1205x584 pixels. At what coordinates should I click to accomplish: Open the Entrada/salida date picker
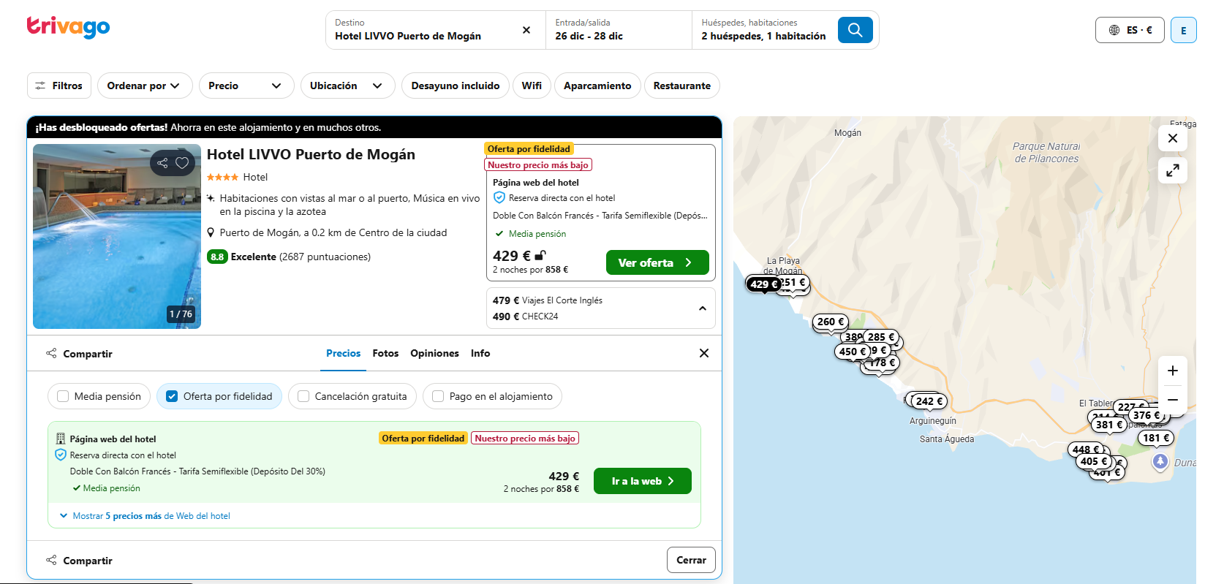pos(619,30)
